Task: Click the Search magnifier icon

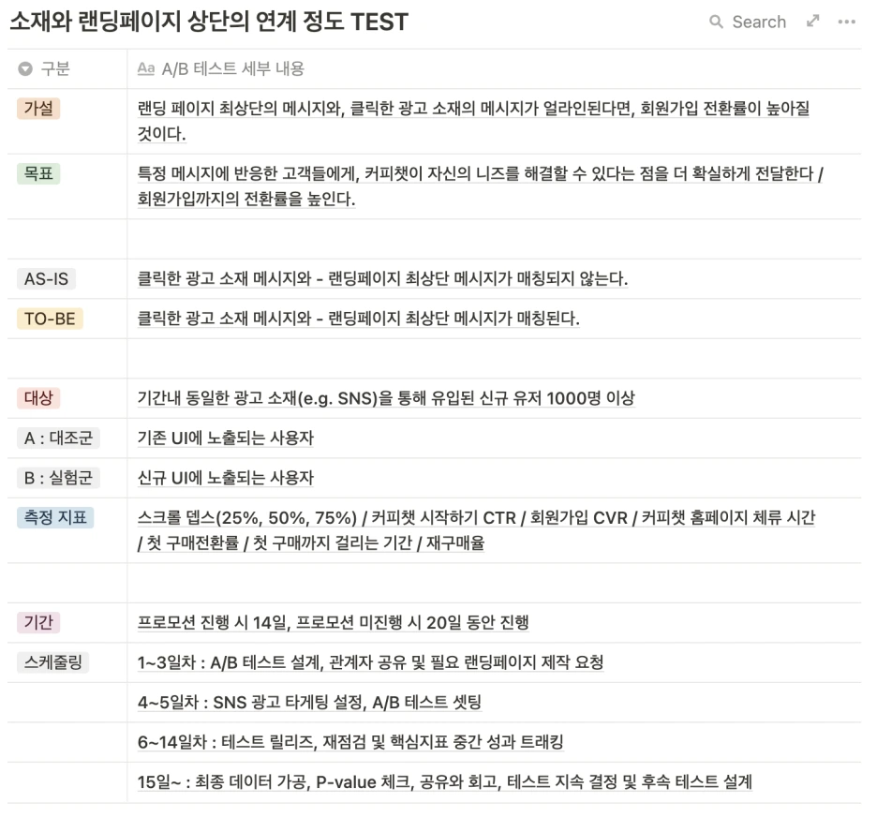Action: pos(715,22)
